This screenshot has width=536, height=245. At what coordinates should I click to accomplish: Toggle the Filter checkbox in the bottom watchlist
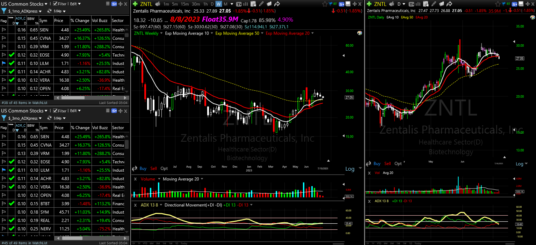(x=55, y=111)
